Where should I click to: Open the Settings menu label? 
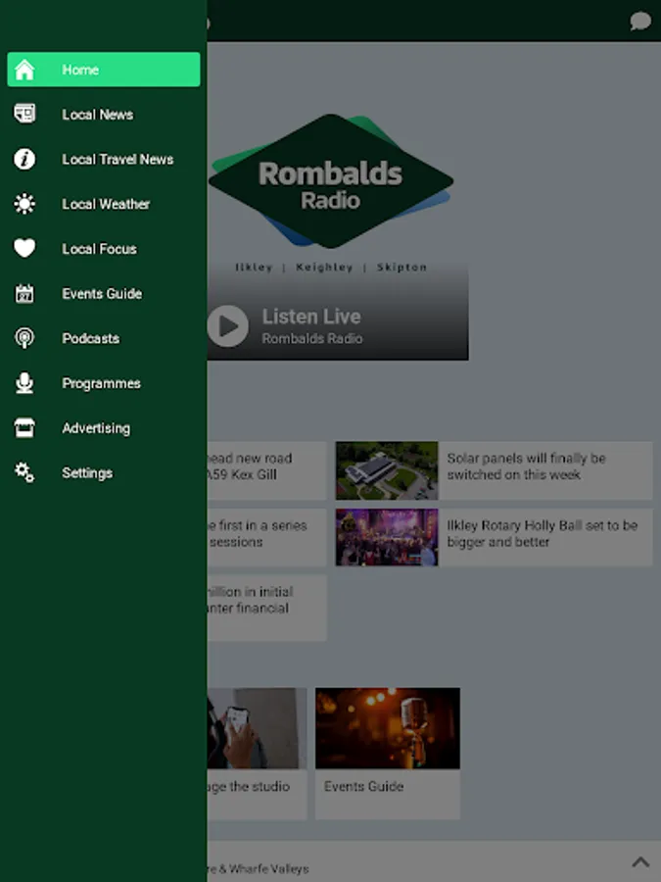coord(87,473)
